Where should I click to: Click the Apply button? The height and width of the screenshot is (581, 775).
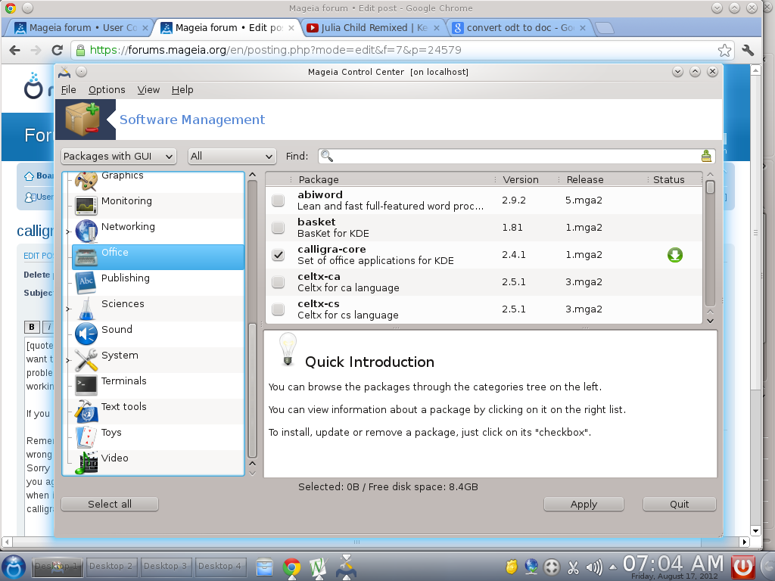pos(584,504)
